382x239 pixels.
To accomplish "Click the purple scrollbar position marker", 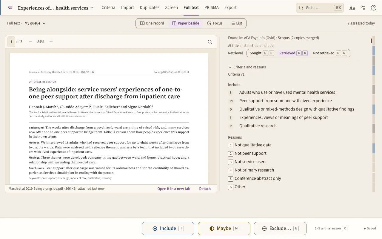I will 371,41.
